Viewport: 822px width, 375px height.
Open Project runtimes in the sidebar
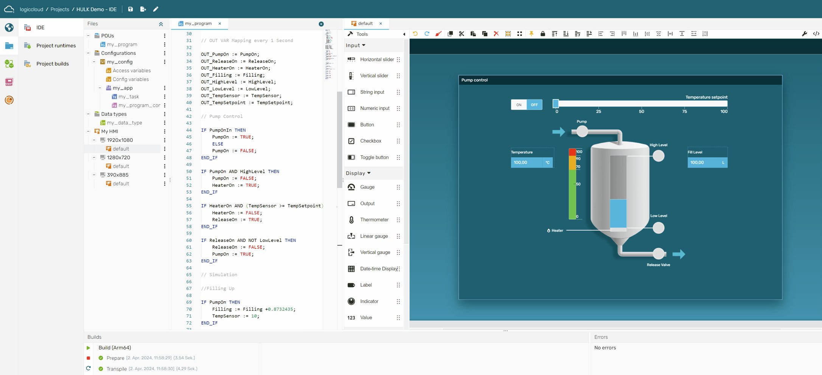click(56, 46)
